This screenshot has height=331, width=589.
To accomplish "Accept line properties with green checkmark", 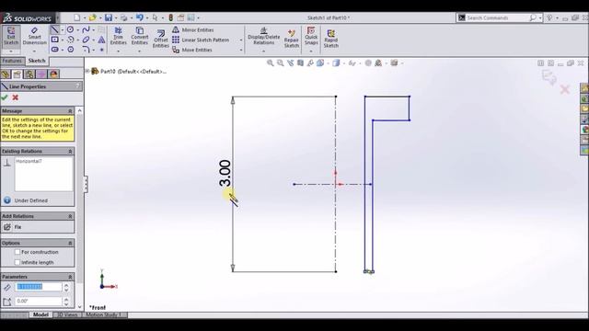I will coord(5,97).
